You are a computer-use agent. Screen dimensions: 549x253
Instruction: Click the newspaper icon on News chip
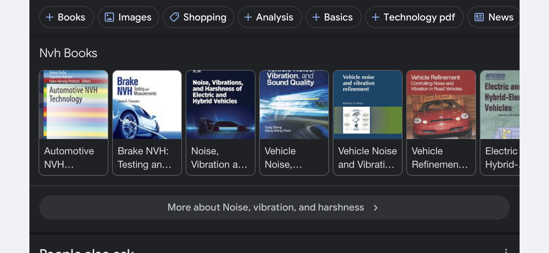479,17
